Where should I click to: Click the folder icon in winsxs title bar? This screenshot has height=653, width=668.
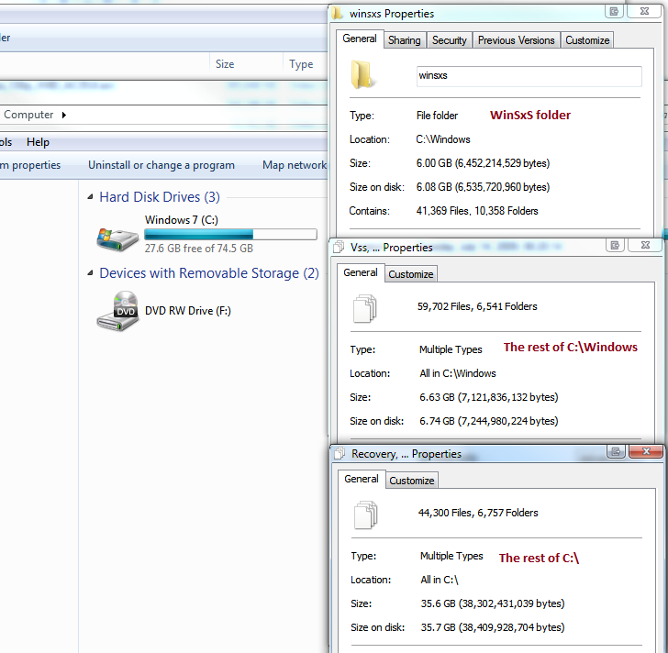tap(338, 14)
